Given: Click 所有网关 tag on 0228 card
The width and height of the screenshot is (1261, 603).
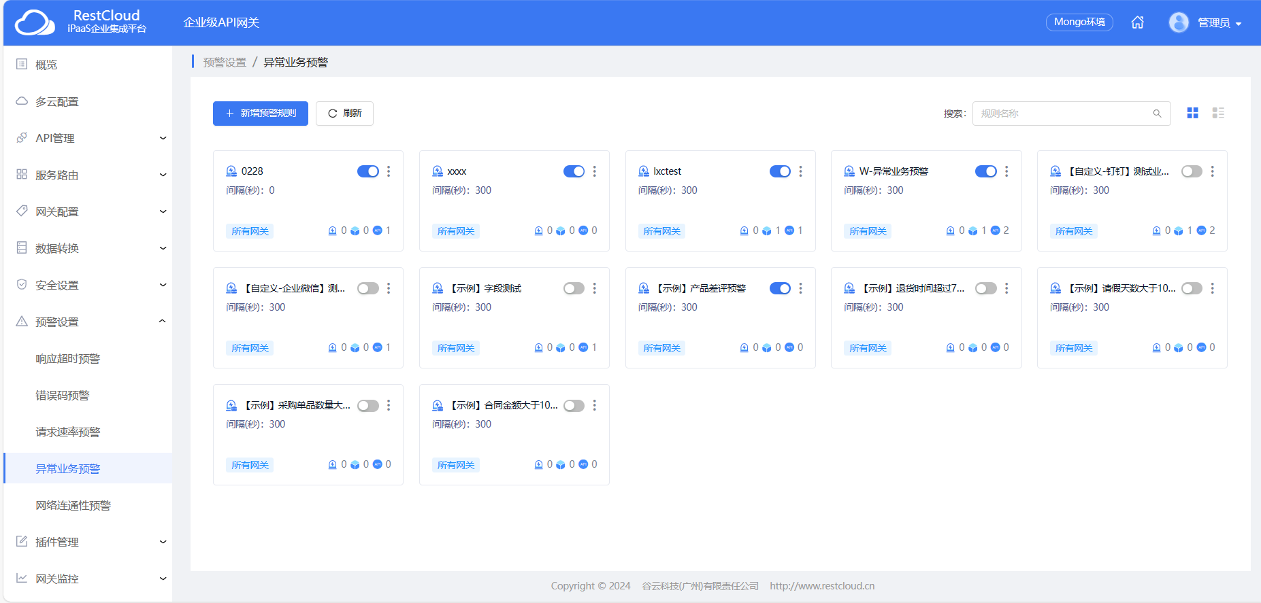Looking at the screenshot, I should coord(250,231).
